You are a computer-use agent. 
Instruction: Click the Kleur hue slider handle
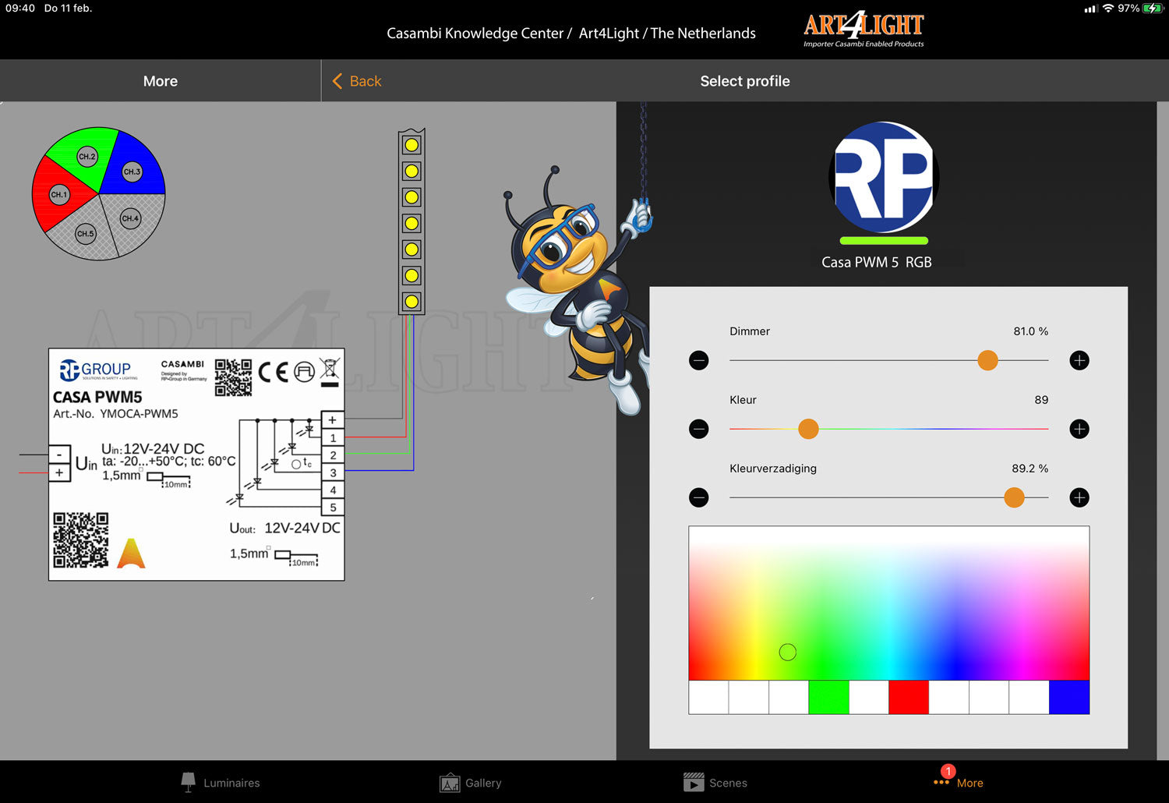pos(808,429)
